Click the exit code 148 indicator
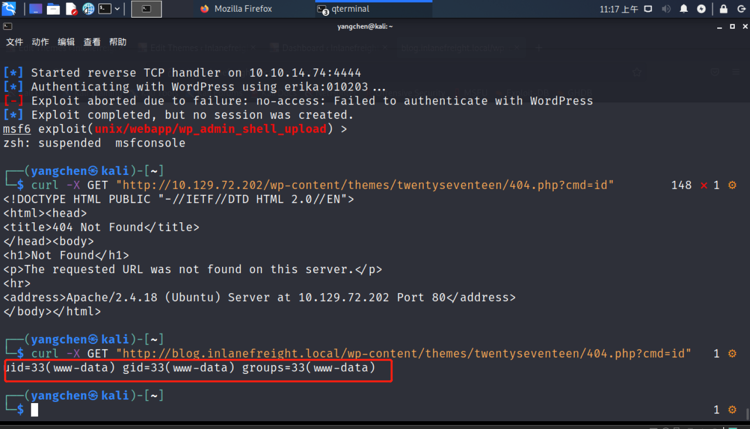The height and width of the screenshot is (429, 750). coord(681,185)
